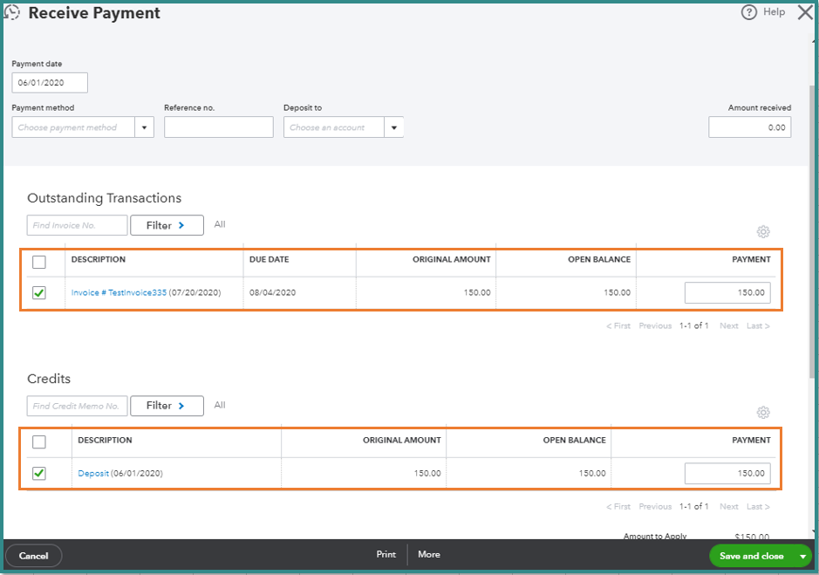Click Previous in Credits pagination
This screenshot has width=819, height=575.
[x=655, y=507]
